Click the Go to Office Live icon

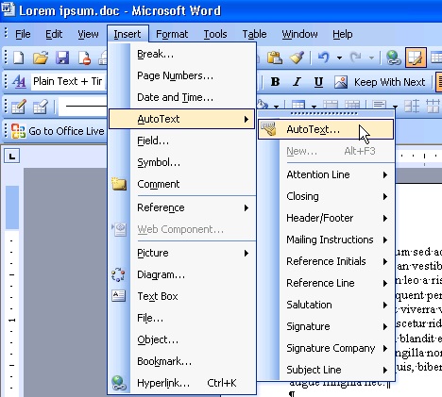pyautogui.click(x=18, y=131)
